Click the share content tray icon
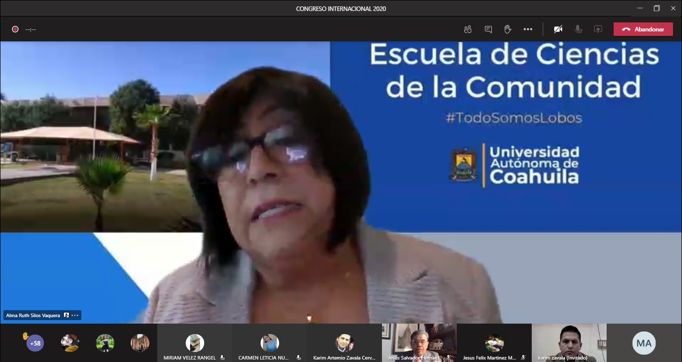682x362 pixels. 598,29
